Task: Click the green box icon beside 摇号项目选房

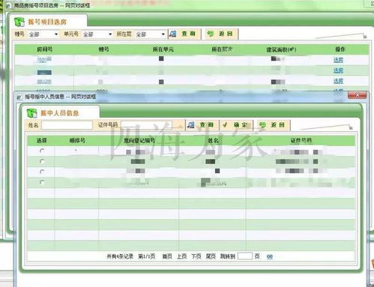Action: [19, 22]
